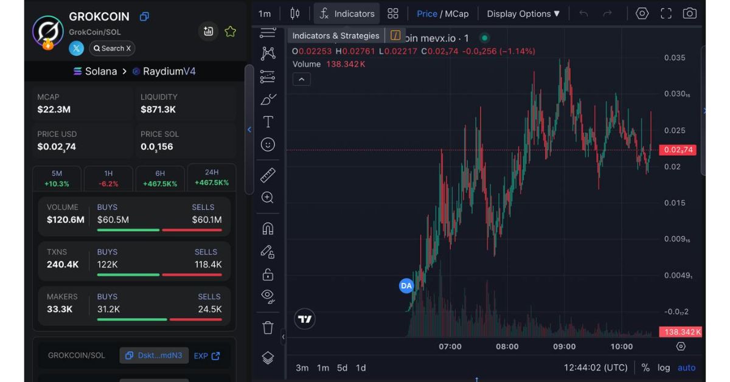Collapse the left token info panel arrow
730x382 pixels.
249,129
